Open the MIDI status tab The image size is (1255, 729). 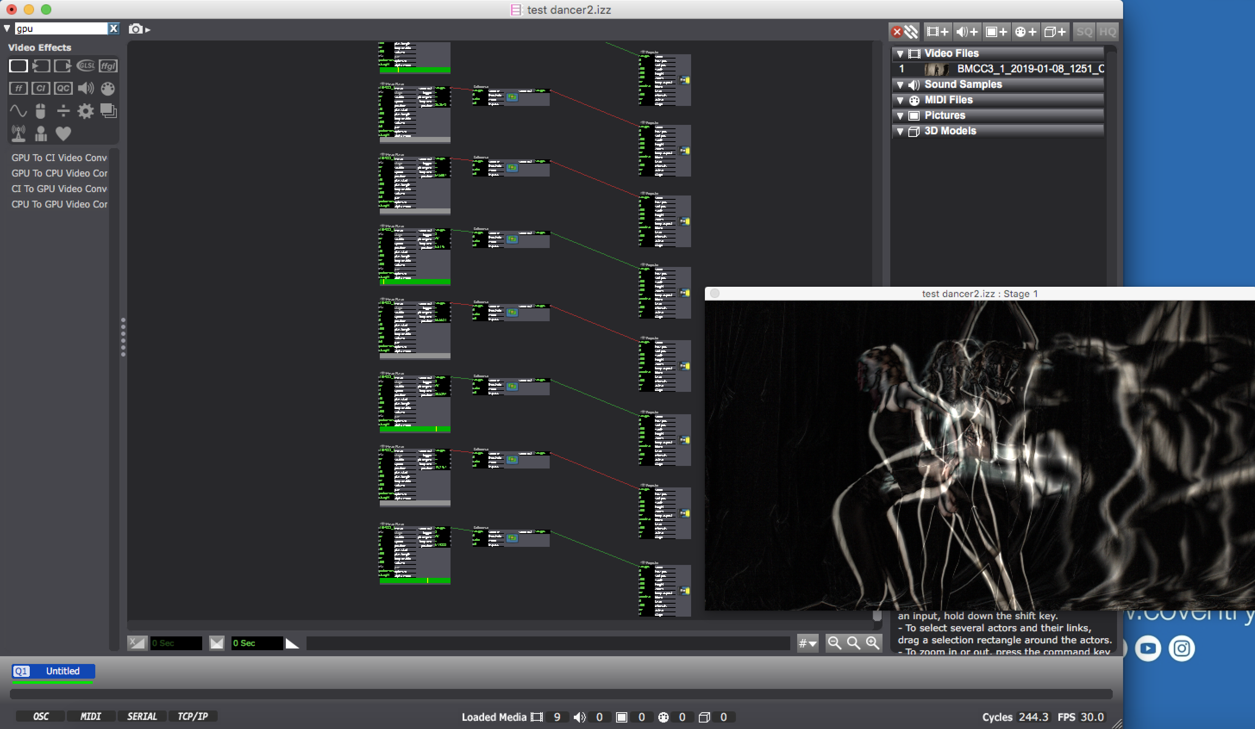[91, 716]
